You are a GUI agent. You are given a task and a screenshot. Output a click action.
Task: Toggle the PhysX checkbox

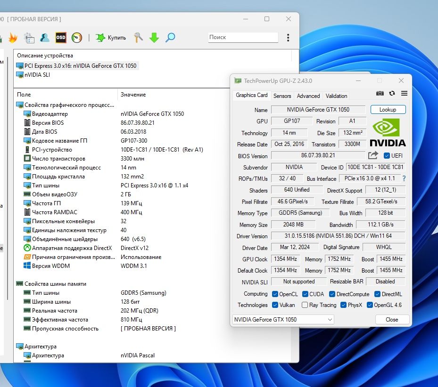pos(343,305)
